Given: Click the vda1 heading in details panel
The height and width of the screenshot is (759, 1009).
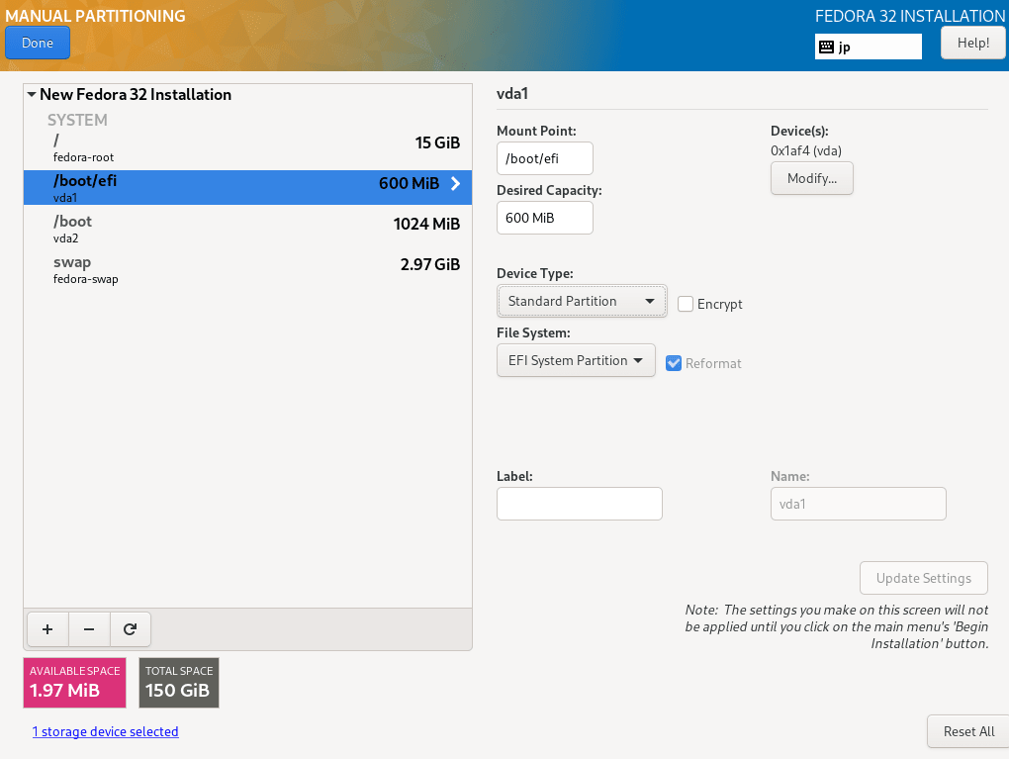Looking at the screenshot, I should tap(512, 94).
